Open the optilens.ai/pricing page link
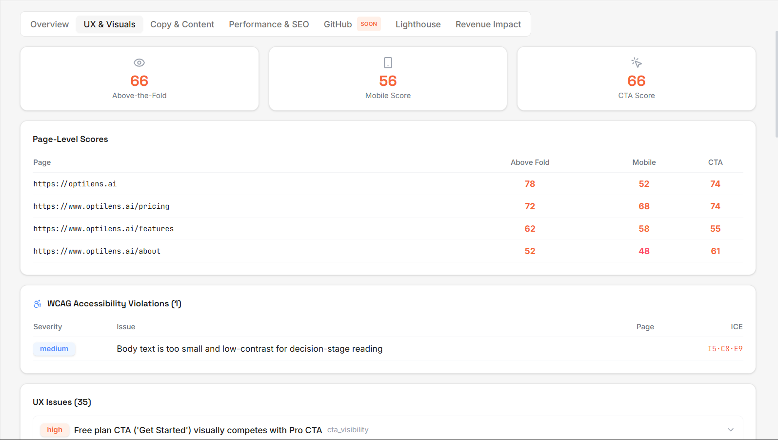The width and height of the screenshot is (778, 440). [x=101, y=206]
